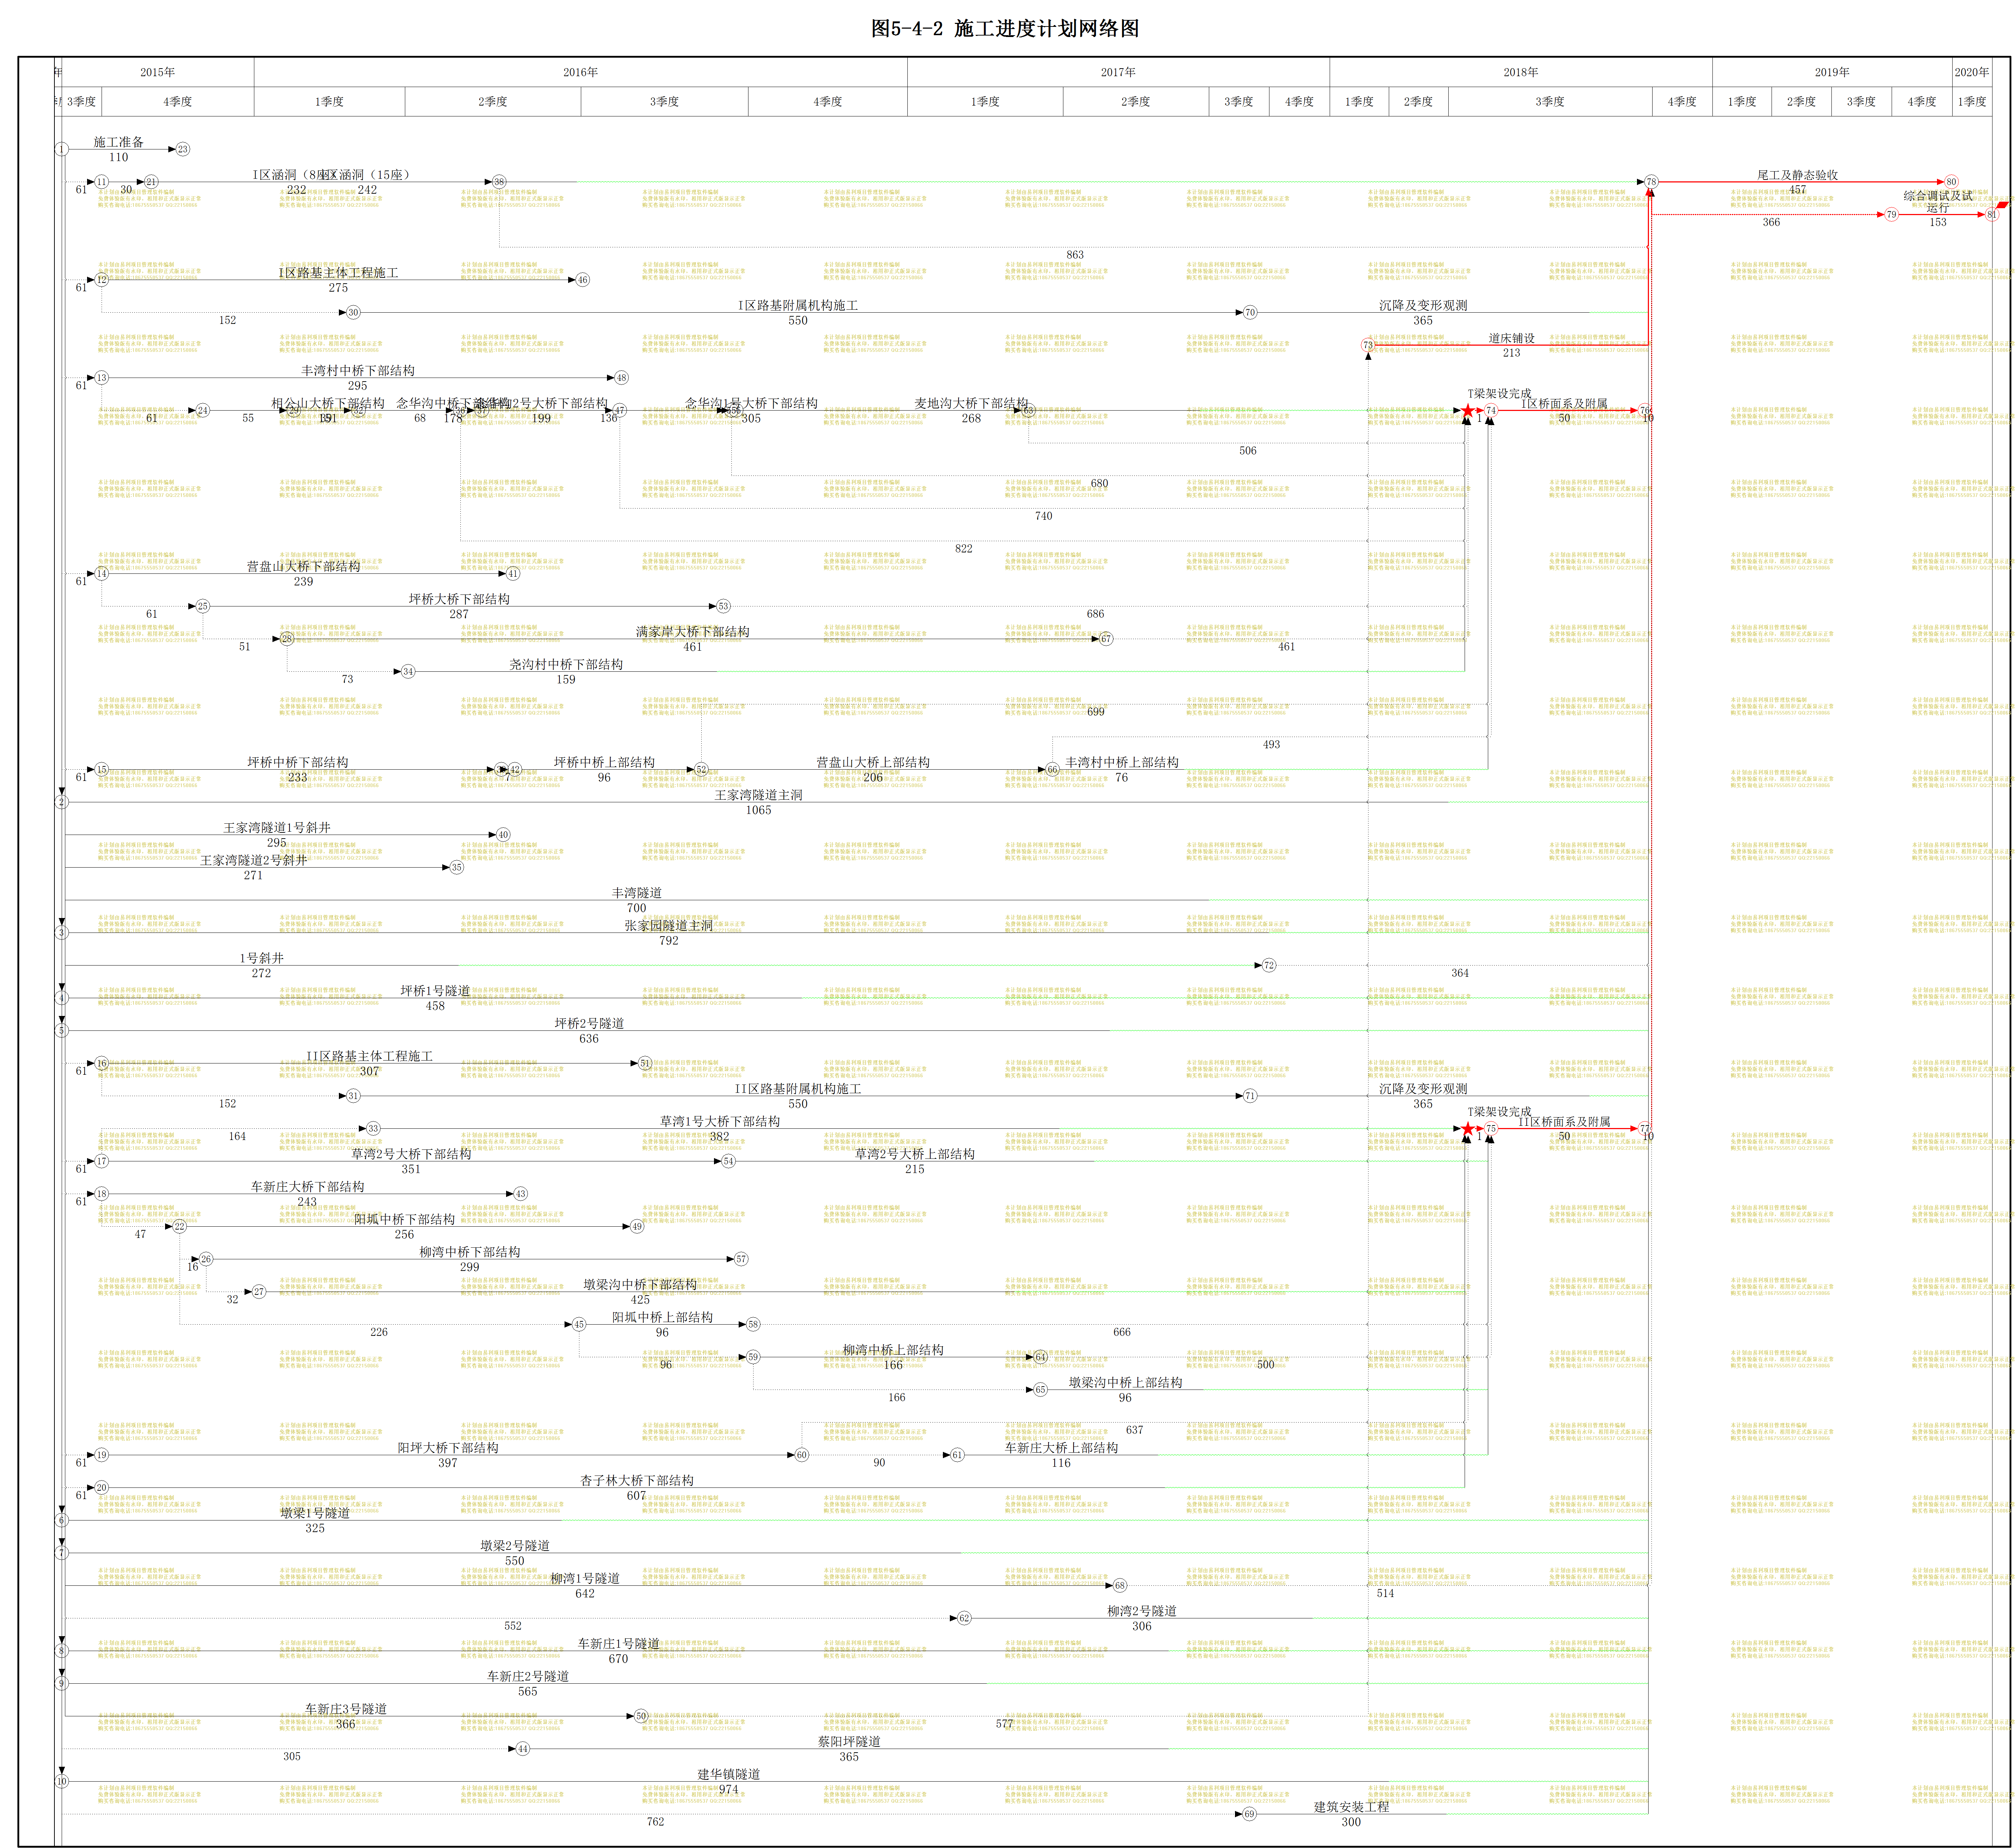Viewport: 2015px width, 1848px height.
Task: Select node 48 ending 丰湾村中桥下部结构
Action: point(621,378)
